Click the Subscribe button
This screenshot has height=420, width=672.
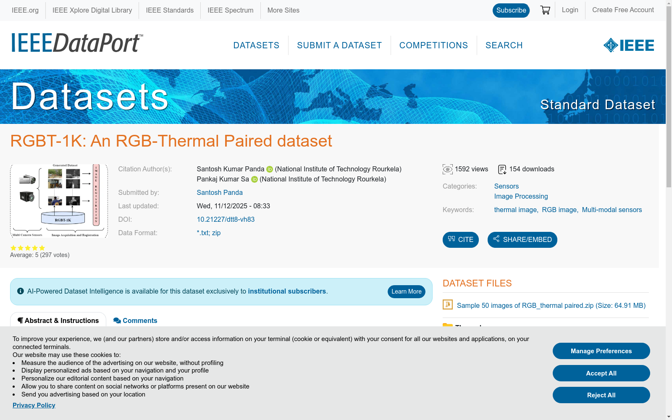point(511,10)
